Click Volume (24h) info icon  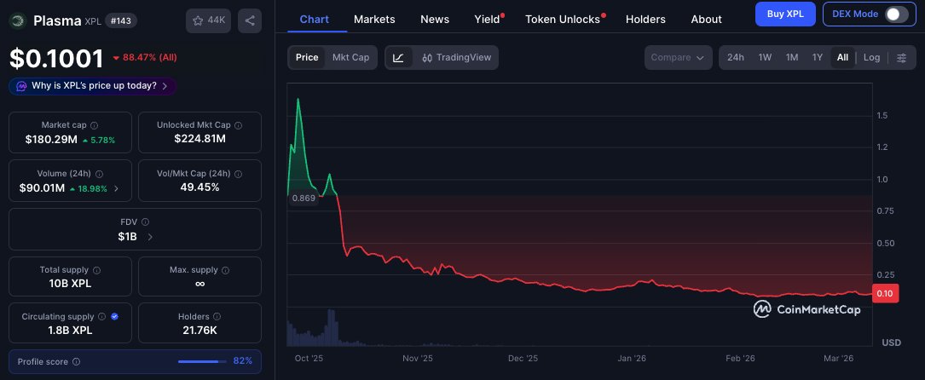99,174
